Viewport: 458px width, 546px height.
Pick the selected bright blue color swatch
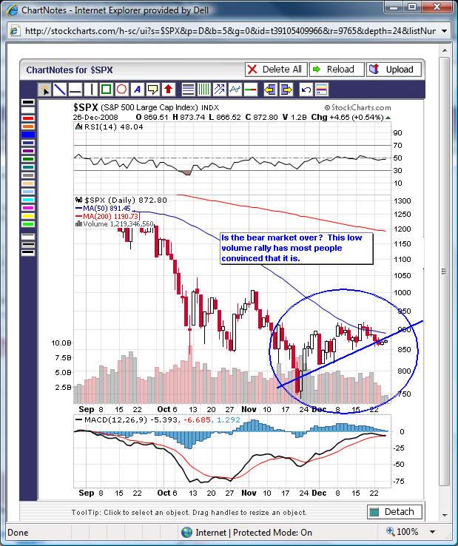point(28,135)
